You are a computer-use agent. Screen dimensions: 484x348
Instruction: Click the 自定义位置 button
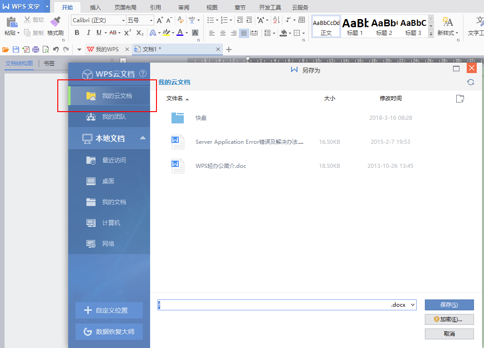[x=109, y=310]
